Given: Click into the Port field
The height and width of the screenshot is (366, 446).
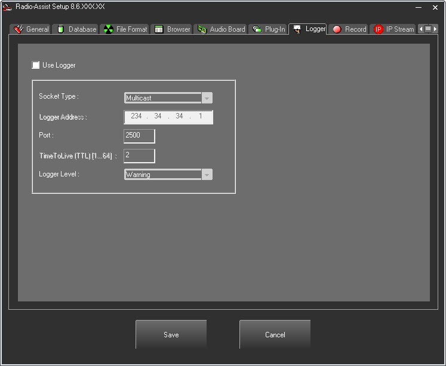Looking at the screenshot, I should tap(139, 136).
